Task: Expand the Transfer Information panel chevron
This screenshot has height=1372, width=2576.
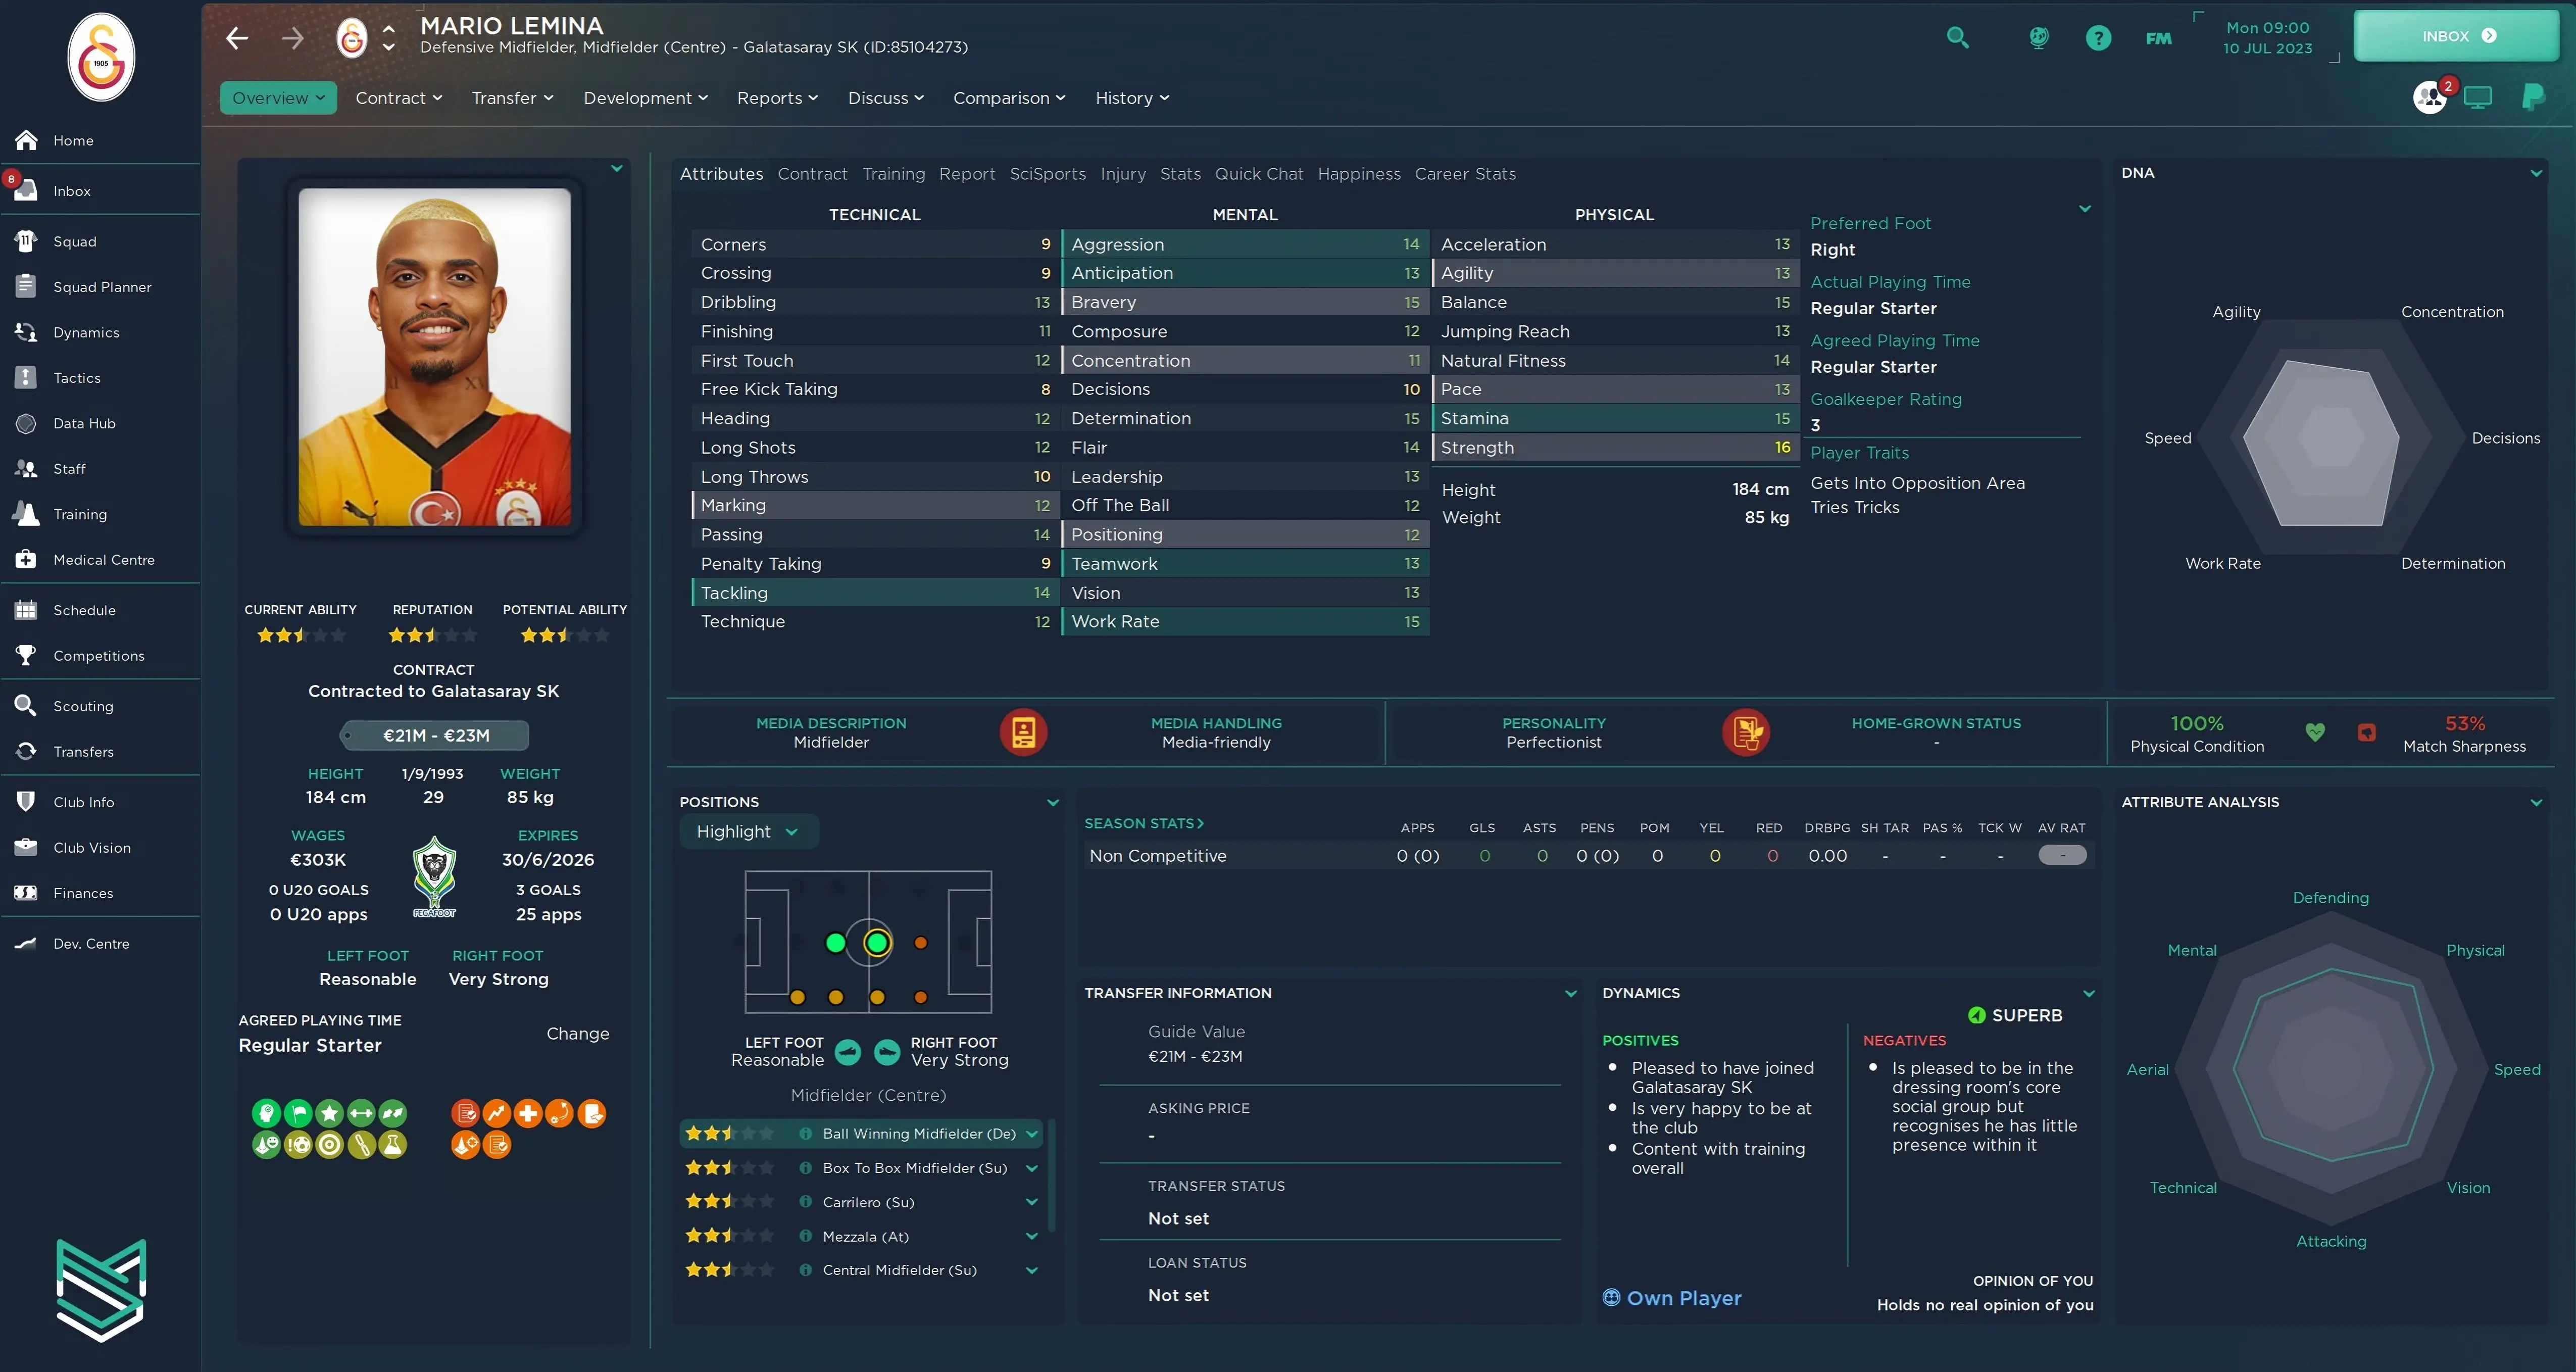Action: [1571, 993]
